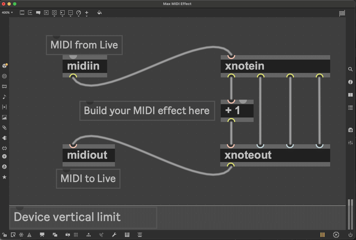Select the + 1 object
Image resolution: width=356 pixels, height=240 pixels.
point(237,110)
